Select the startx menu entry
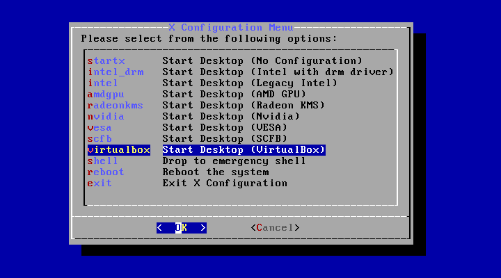Image resolution: width=501 pixels, height=278 pixels. (106, 60)
